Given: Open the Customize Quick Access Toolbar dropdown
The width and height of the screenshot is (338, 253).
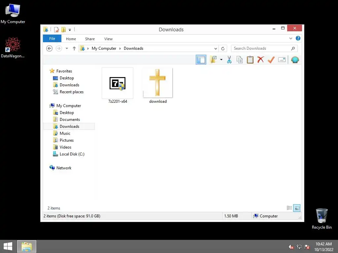Looking at the screenshot, I should (70, 30).
